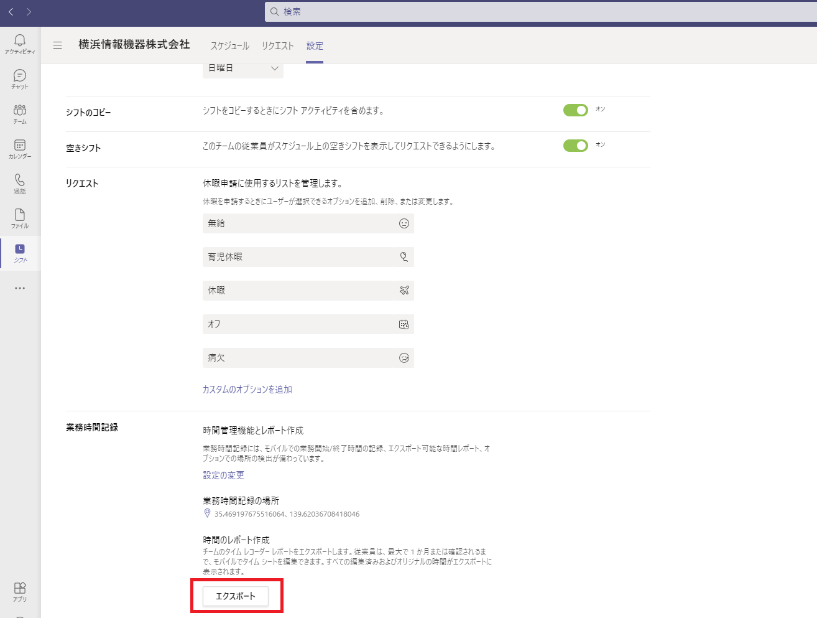Click カスタムのオプションを追加 link

(247, 390)
